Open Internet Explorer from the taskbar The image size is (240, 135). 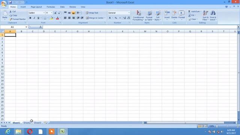coord(8,132)
